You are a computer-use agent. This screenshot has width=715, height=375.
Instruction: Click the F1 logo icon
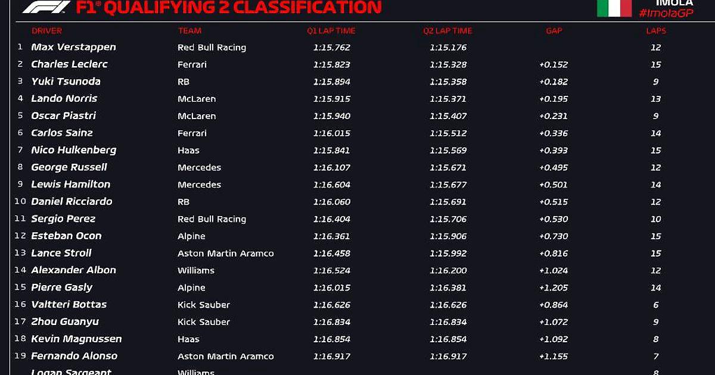pos(47,7)
